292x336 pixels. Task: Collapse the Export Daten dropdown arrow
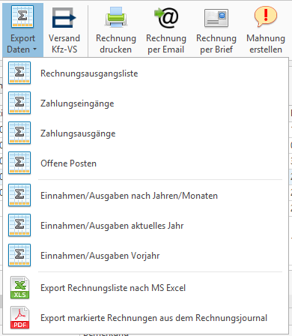point(34,49)
